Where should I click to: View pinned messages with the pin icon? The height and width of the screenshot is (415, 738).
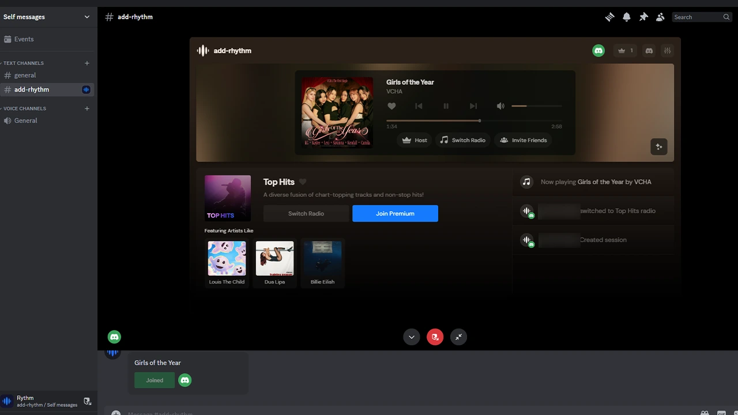click(x=643, y=17)
